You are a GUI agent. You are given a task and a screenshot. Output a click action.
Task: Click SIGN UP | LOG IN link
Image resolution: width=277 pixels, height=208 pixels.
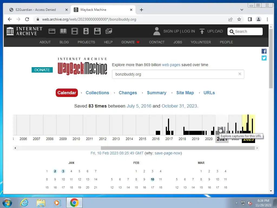(179, 31)
